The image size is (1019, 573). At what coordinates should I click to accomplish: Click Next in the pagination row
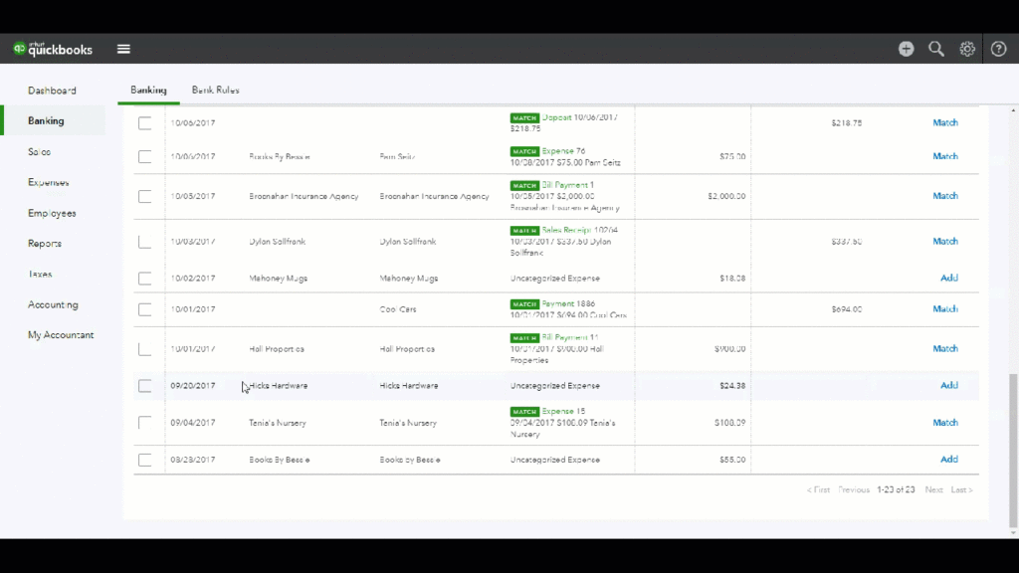pos(933,489)
